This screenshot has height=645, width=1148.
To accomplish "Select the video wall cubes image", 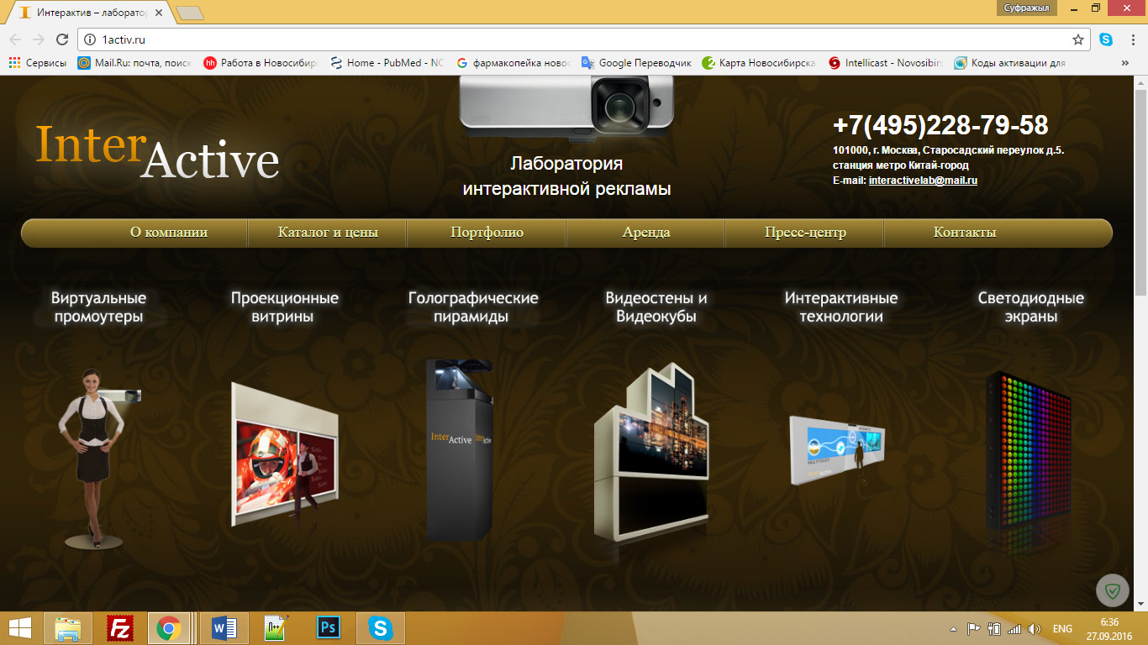I will coord(651,454).
